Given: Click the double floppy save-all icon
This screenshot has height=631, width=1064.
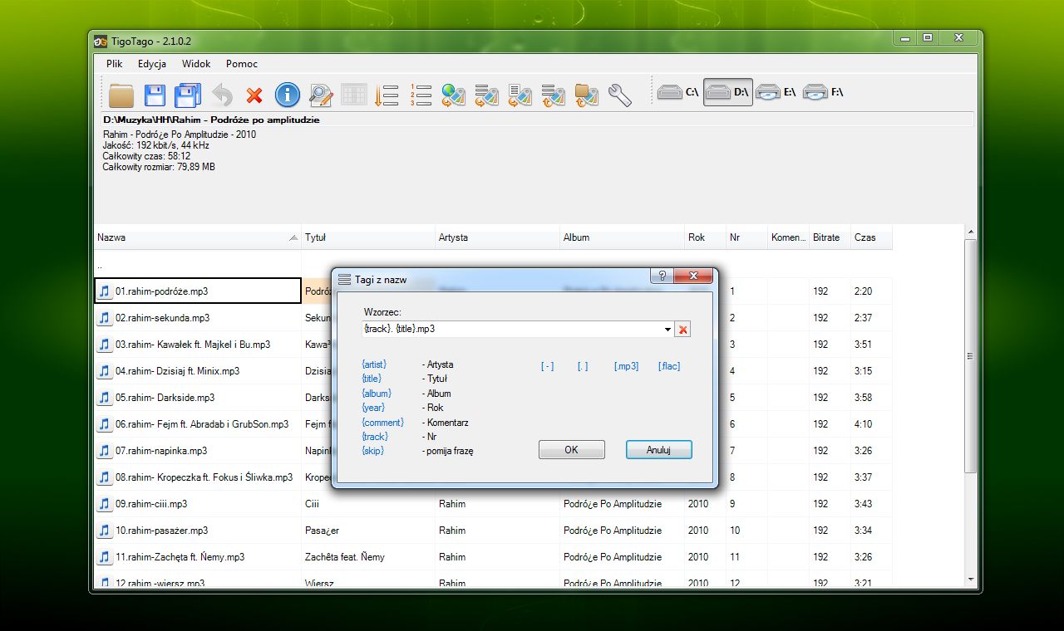Looking at the screenshot, I should pyautogui.click(x=188, y=94).
